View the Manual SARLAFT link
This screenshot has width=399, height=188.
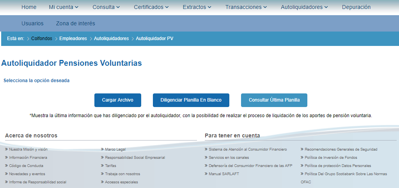pyautogui.click(x=223, y=174)
